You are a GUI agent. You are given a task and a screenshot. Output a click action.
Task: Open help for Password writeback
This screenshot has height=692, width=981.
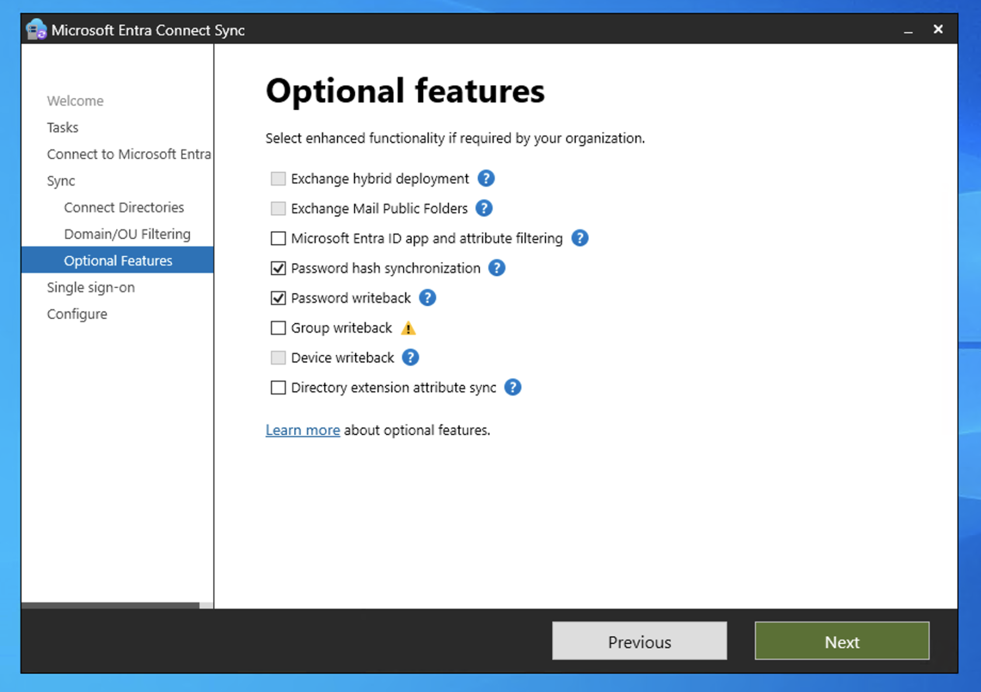click(x=427, y=297)
